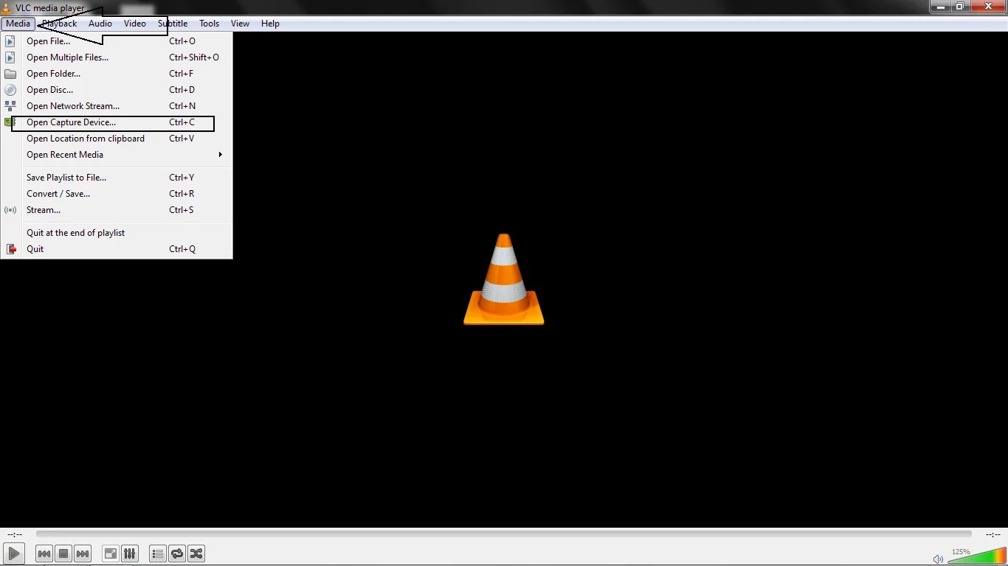Viewport: 1008px width, 566px height.
Task: Choose Quit from the Media menu
Action: point(117,249)
